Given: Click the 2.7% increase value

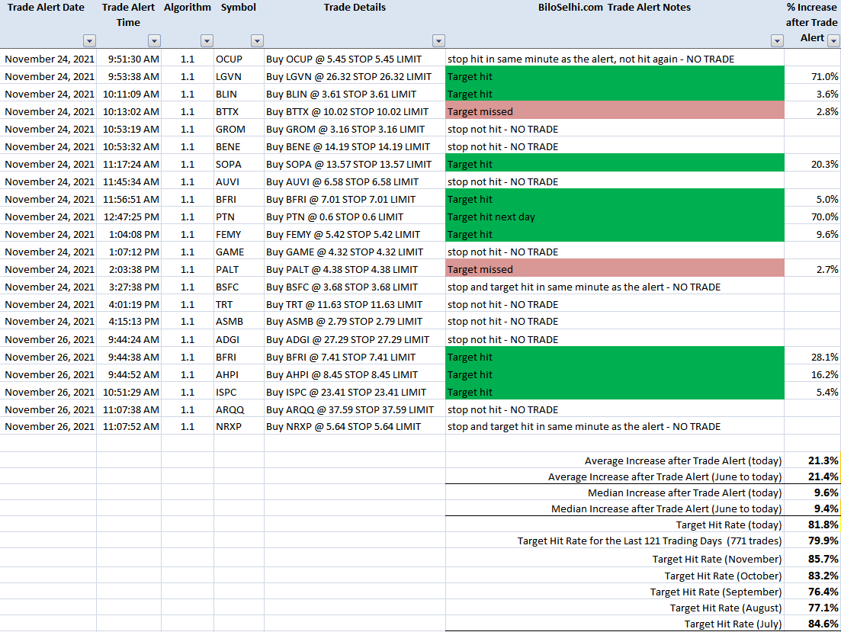Looking at the screenshot, I should 827,269.
